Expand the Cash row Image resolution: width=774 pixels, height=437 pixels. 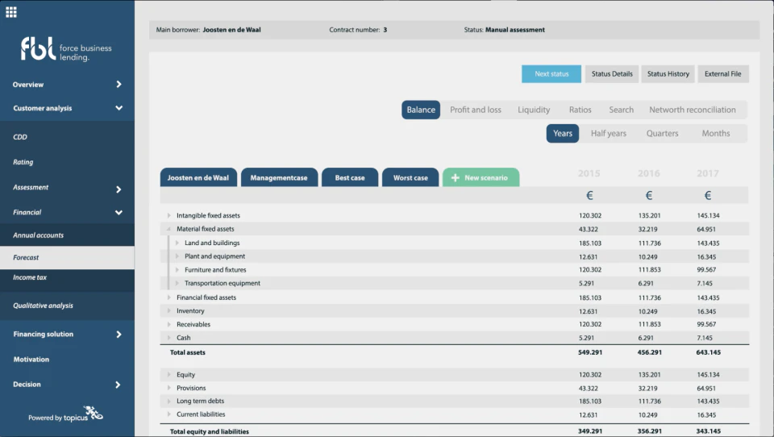169,338
